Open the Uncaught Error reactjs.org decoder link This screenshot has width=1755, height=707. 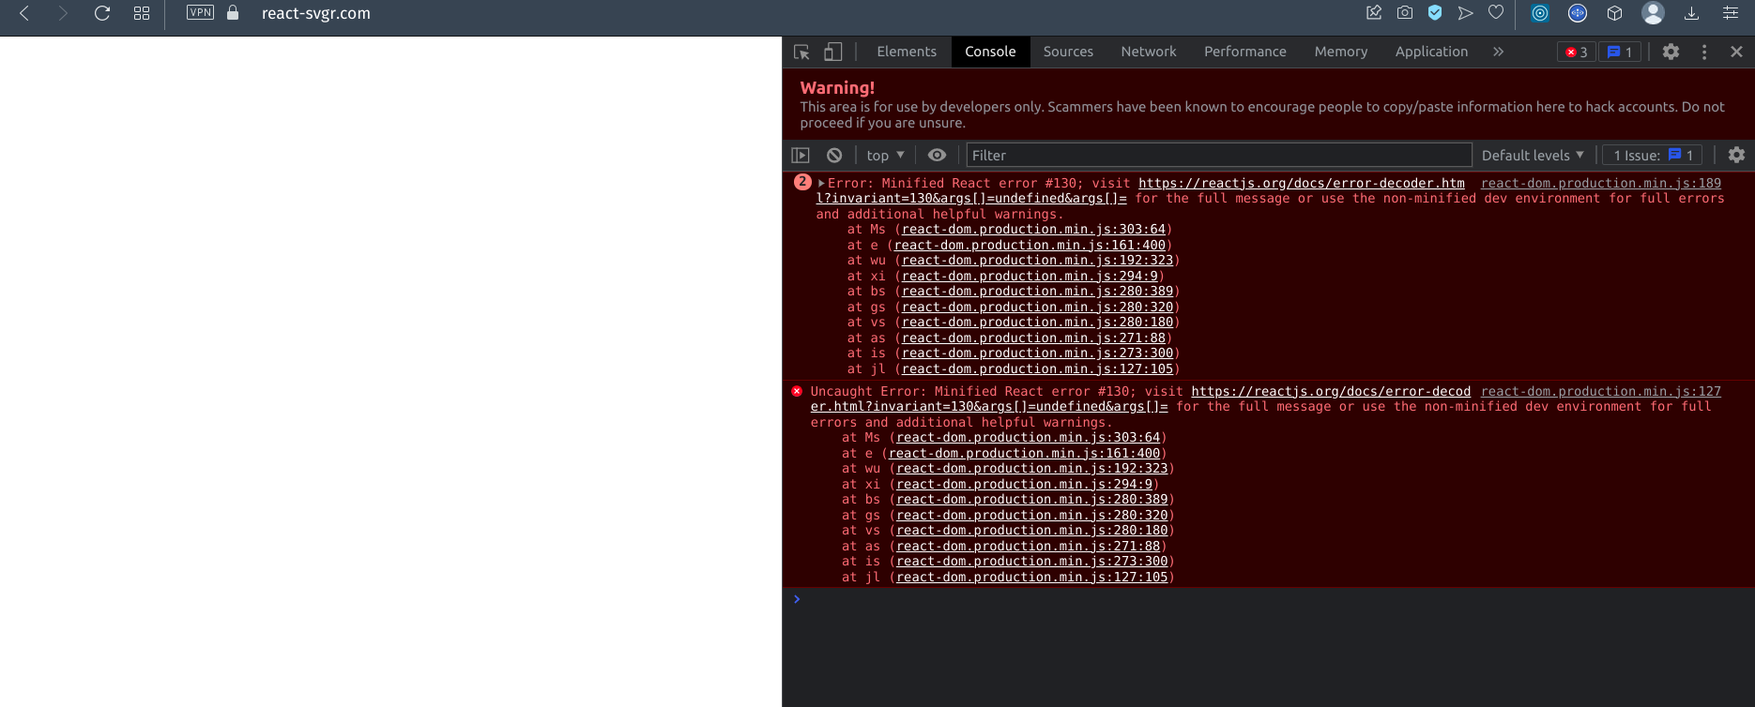[x=1331, y=391]
